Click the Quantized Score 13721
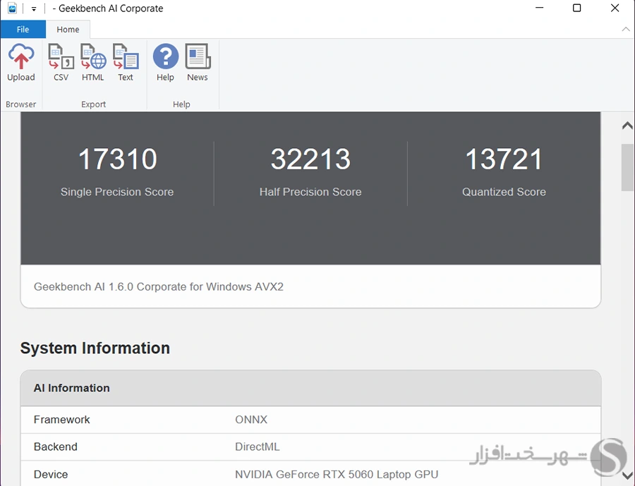Viewport: 635px width, 486px height. (504, 159)
